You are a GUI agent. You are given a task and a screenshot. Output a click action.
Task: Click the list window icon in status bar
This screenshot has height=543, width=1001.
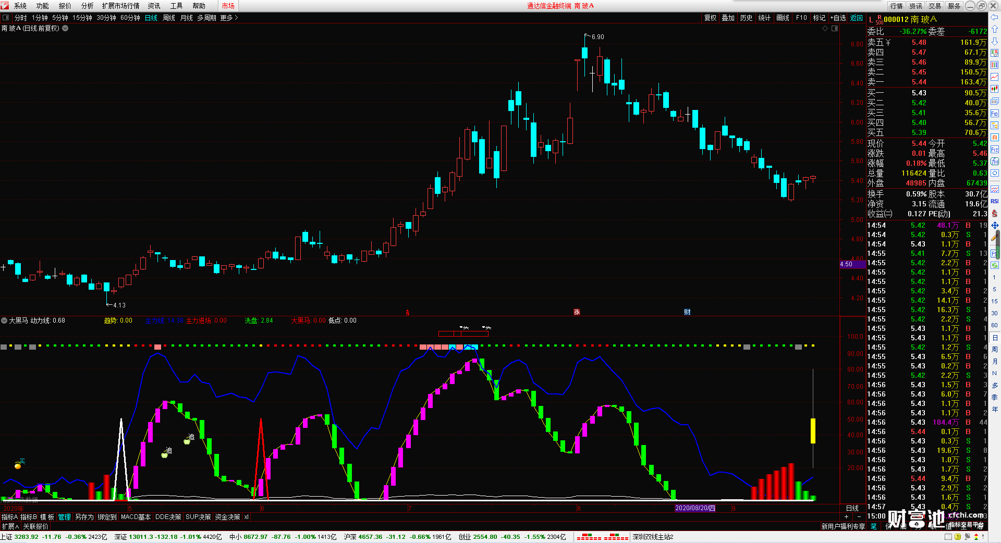949,537
